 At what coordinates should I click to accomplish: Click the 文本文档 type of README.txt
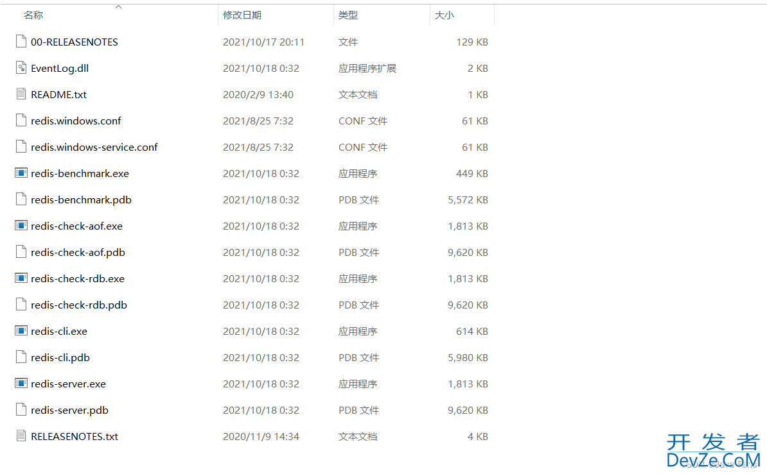coord(358,95)
